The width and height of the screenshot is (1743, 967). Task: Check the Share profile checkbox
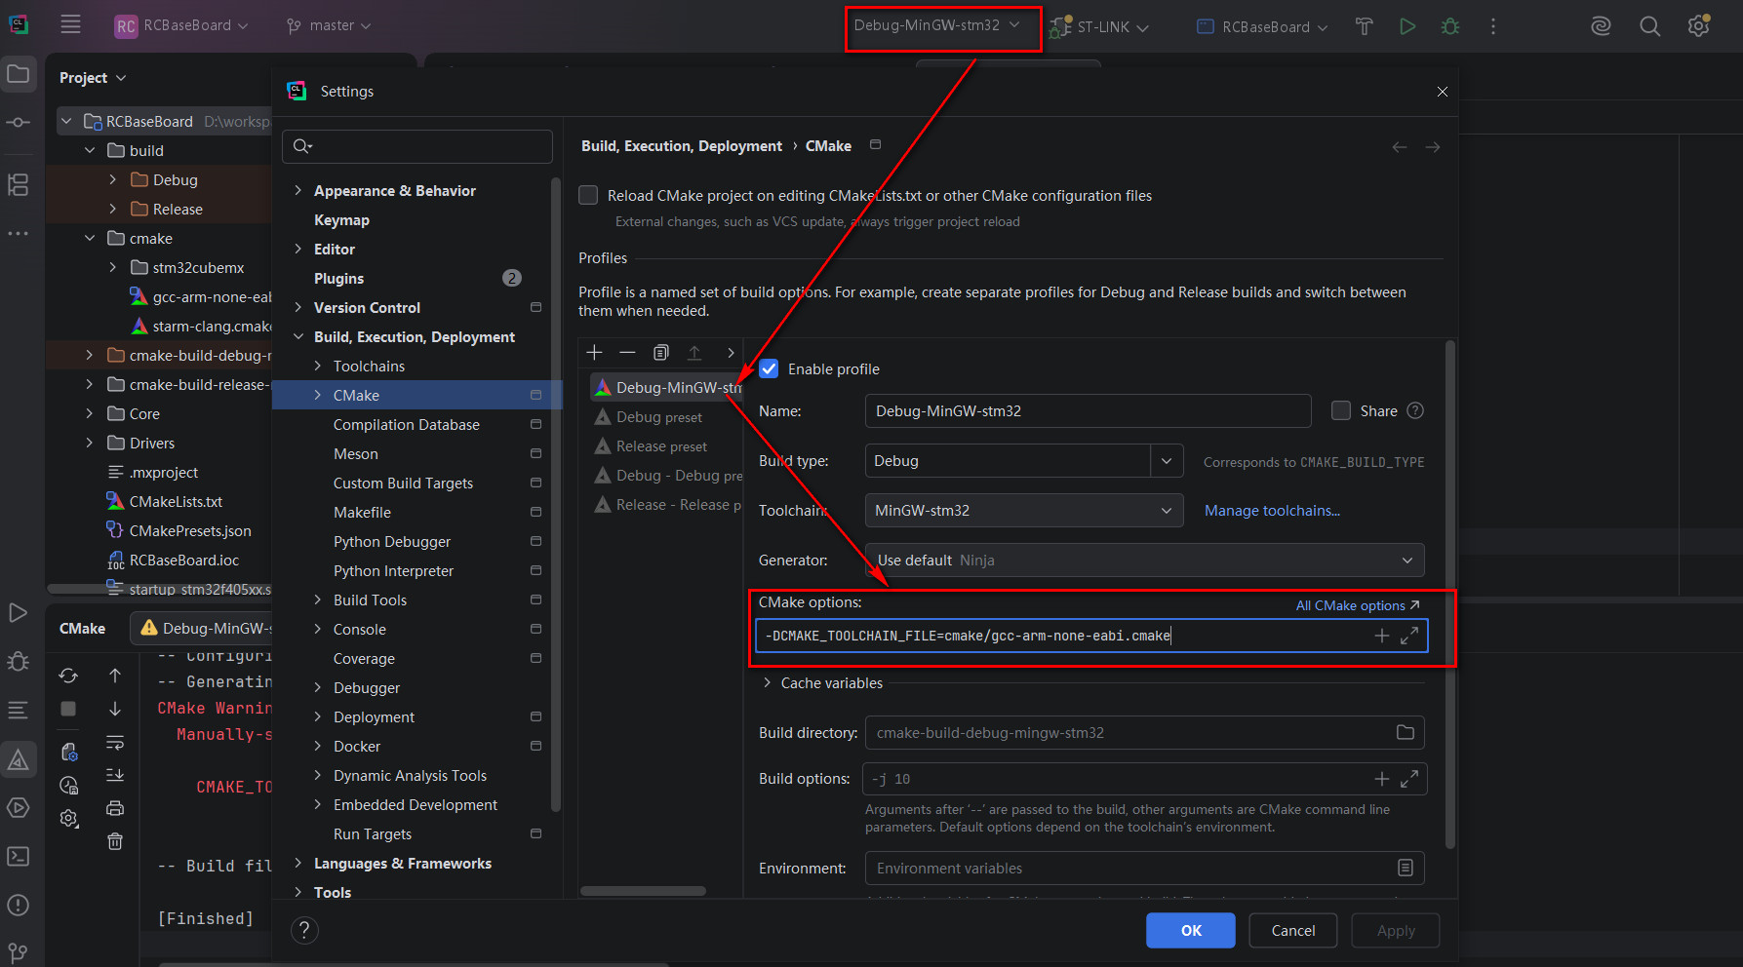[x=1341, y=411]
